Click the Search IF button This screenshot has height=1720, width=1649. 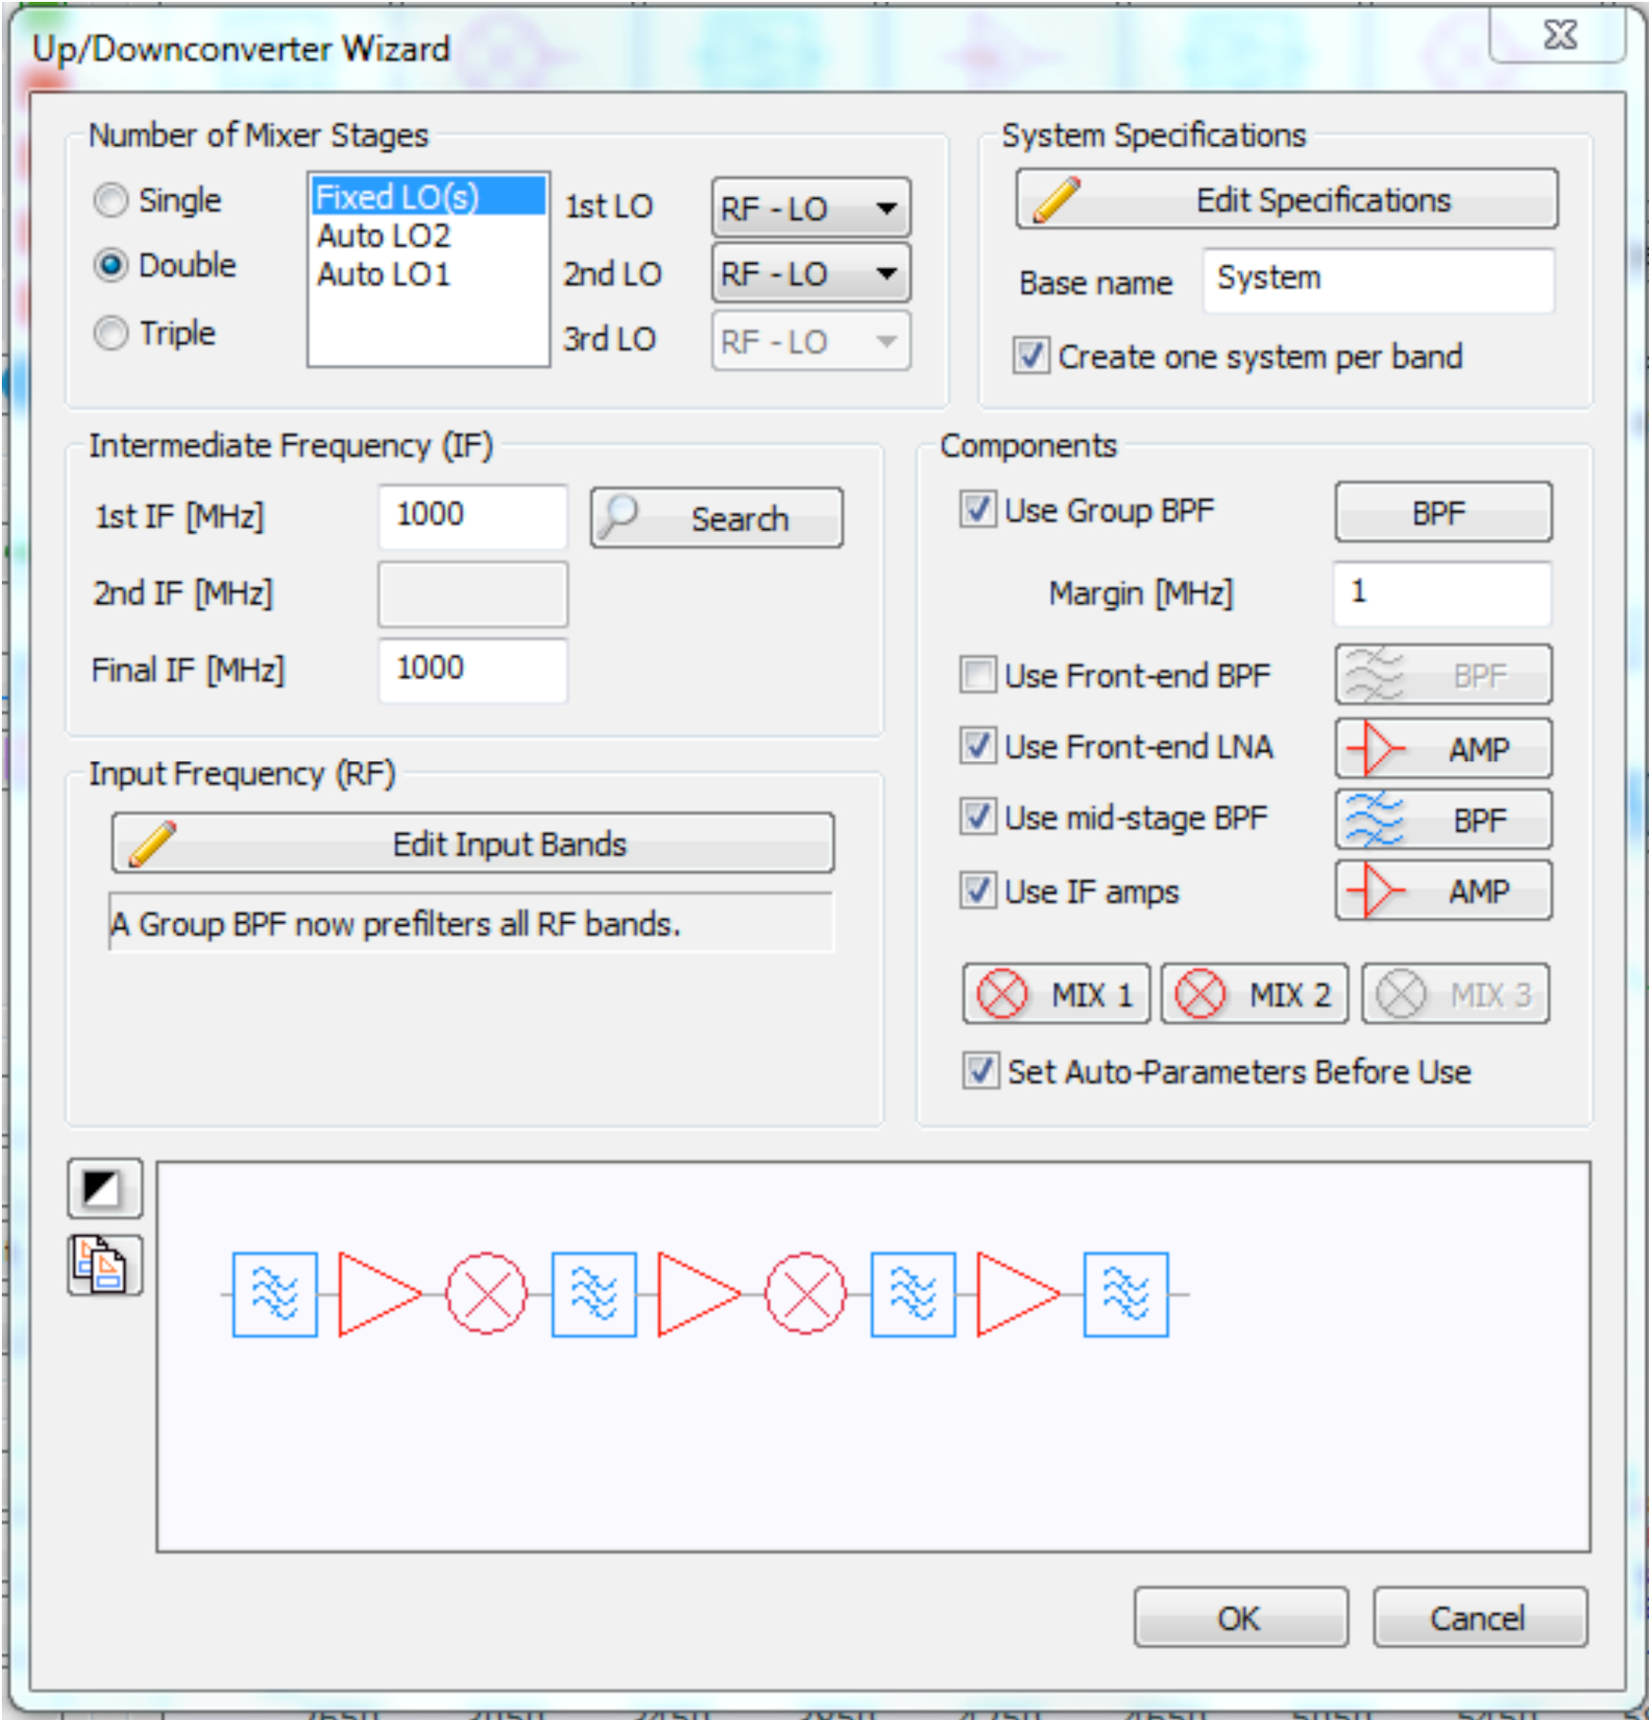(717, 518)
